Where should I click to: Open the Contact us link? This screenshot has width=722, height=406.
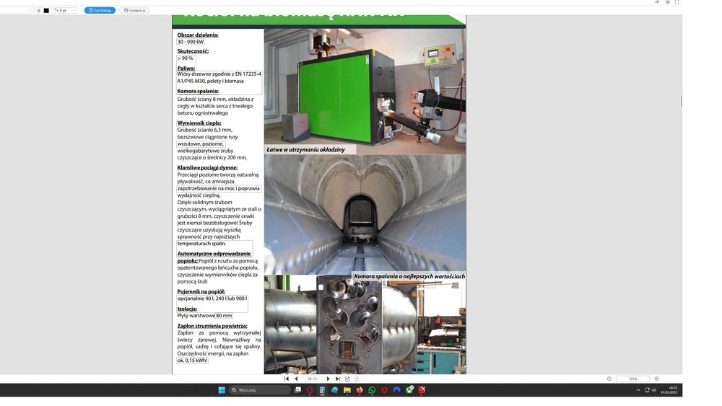(134, 10)
